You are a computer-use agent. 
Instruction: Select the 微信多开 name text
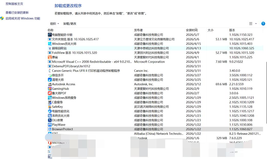58,75
